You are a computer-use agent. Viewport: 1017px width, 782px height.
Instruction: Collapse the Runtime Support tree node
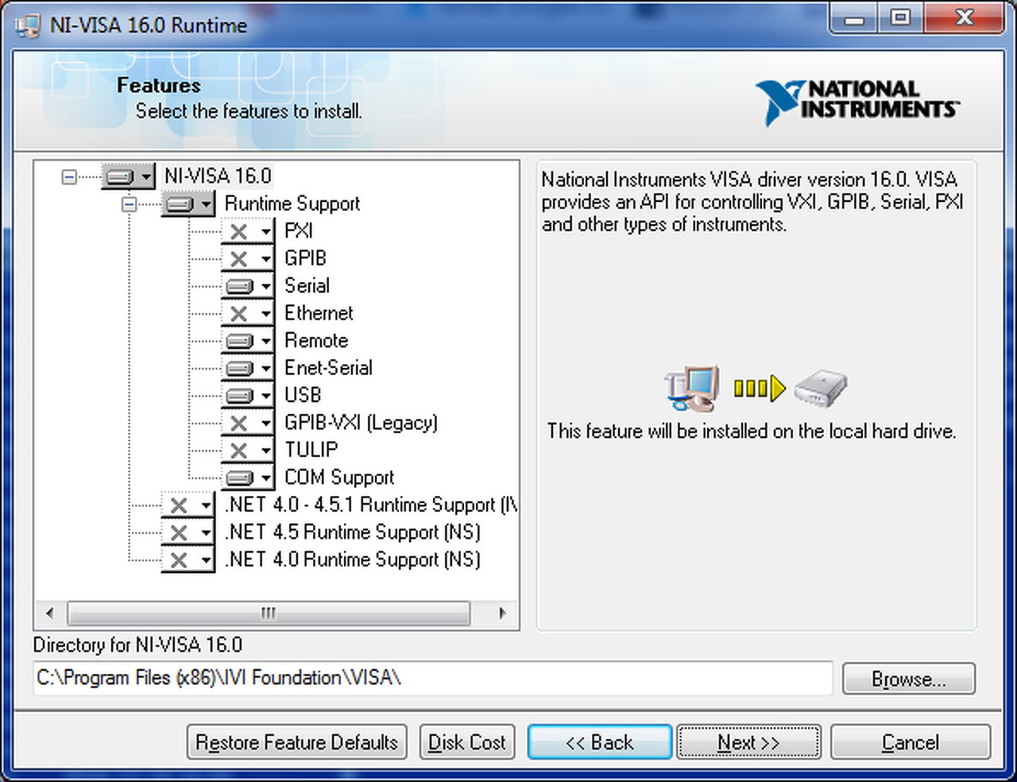click(130, 204)
